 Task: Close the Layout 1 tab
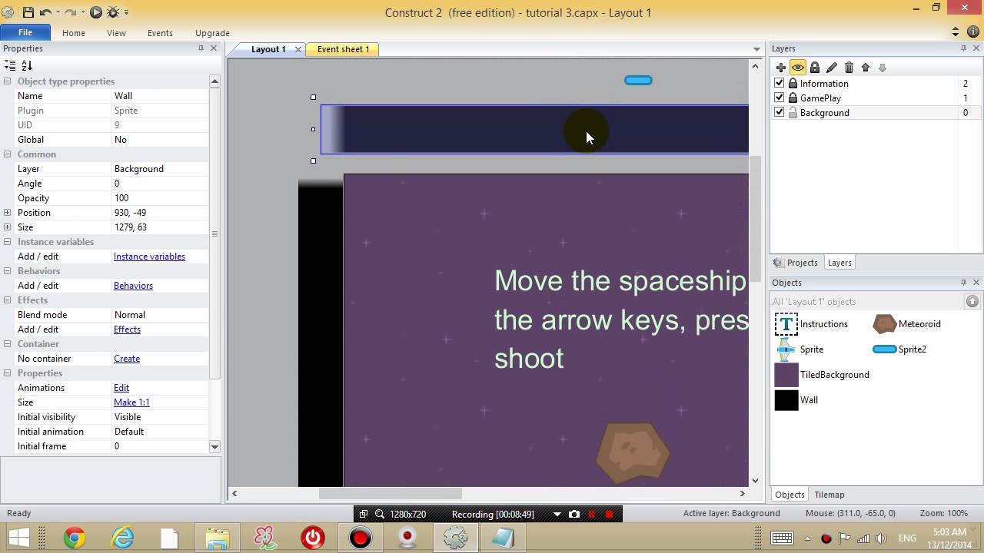point(298,49)
